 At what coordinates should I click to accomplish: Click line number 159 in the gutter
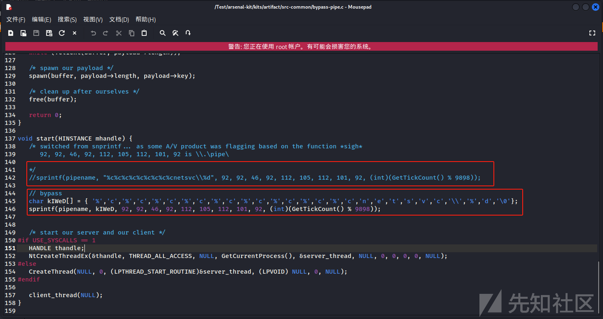tap(10, 311)
